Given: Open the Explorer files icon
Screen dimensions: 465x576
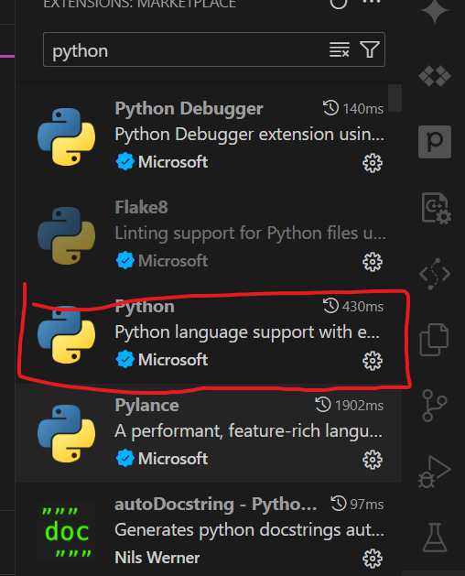Looking at the screenshot, I should tap(435, 340).
